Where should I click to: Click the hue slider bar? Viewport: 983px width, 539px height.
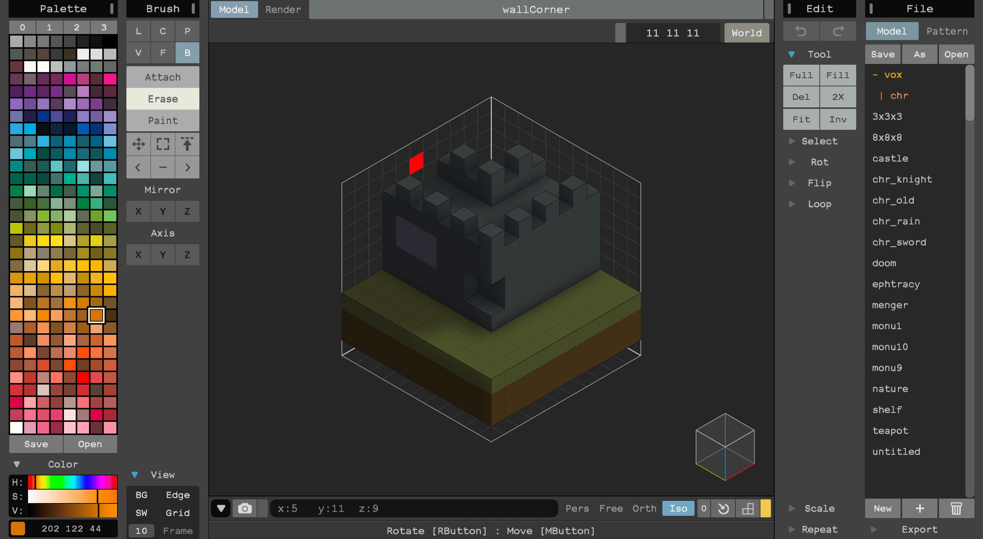pyautogui.click(x=73, y=482)
